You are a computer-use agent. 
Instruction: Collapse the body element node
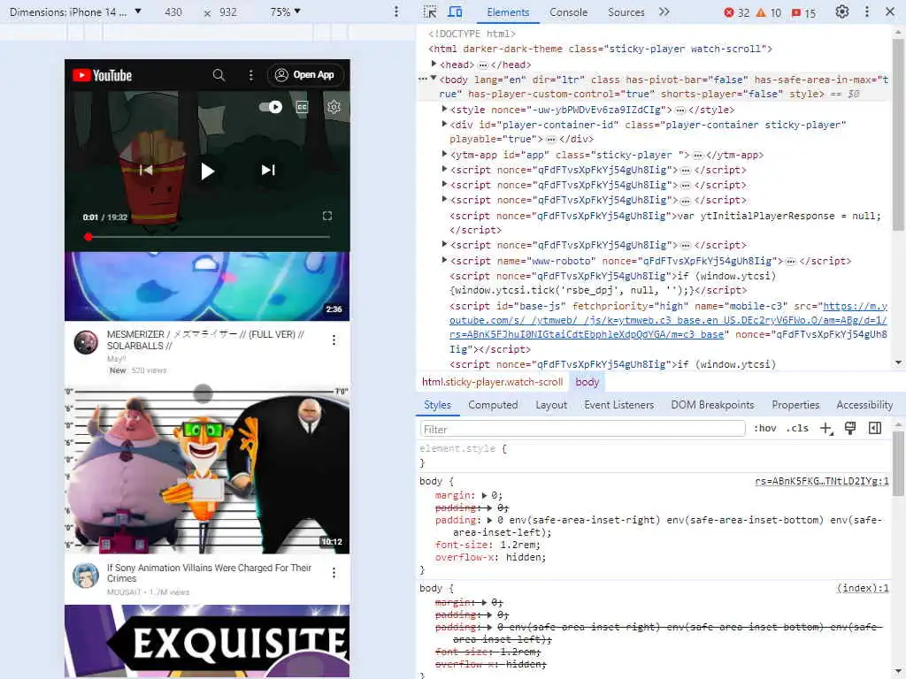[x=434, y=79]
